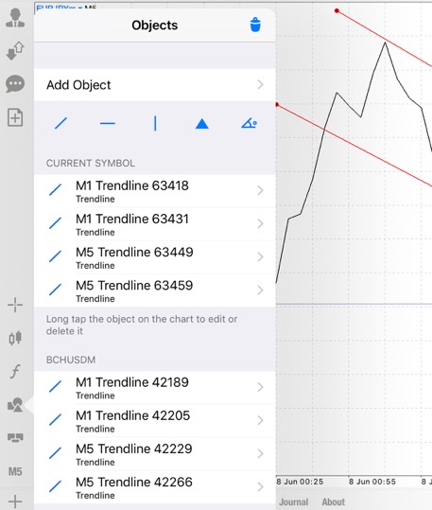Select the horizontal line tool shortcut
Image resolution: width=432 pixels, height=510 pixels.
coord(108,124)
